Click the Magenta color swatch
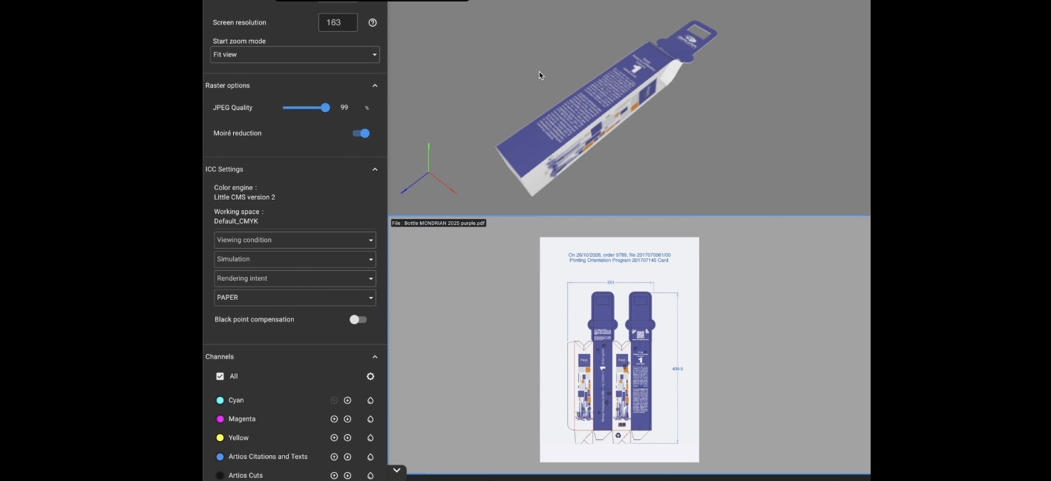Image resolution: width=1051 pixels, height=481 pixels. click(x=220, y=419)
